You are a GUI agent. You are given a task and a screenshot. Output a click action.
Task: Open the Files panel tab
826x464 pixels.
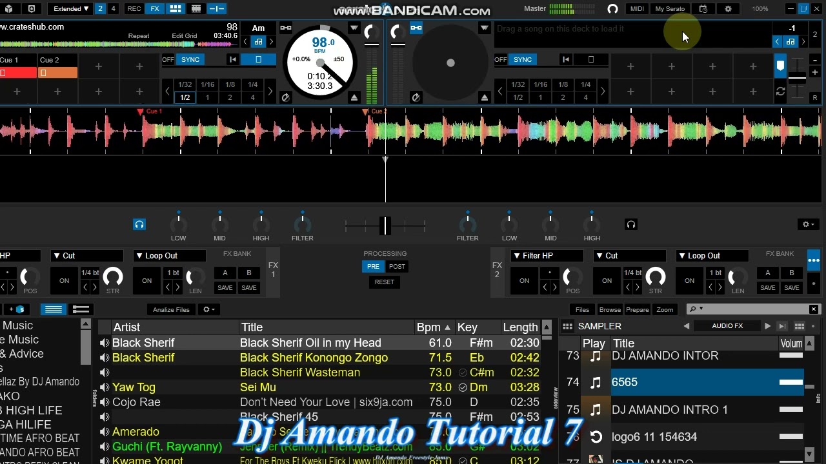pyautogui.click(x=582, y=310)
